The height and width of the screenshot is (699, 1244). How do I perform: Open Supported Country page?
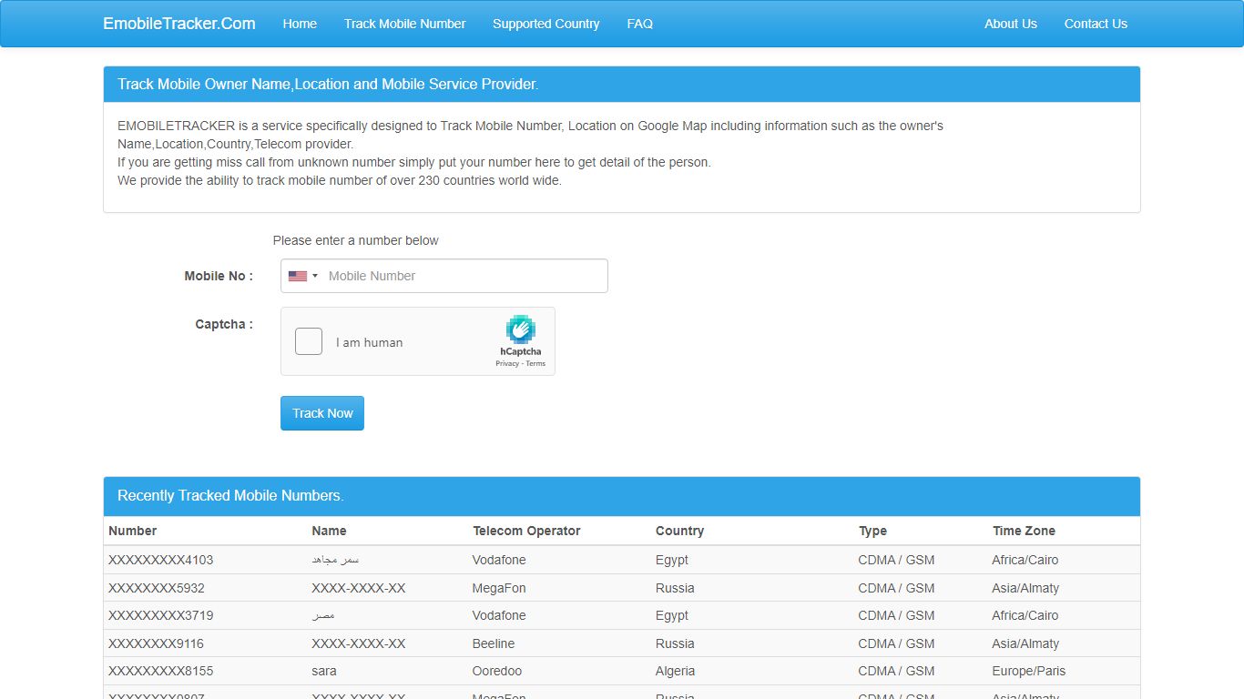(x=546, y=24)
